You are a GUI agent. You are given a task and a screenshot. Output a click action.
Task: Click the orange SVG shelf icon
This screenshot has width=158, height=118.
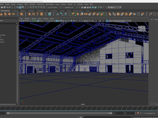point(41,14)
